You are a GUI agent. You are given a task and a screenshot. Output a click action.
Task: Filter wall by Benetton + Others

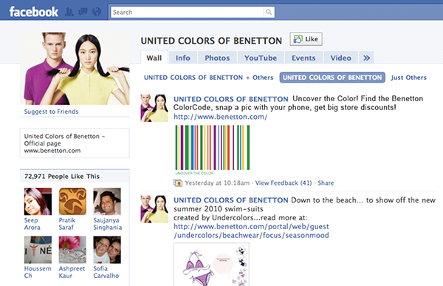tap(208, 78)
